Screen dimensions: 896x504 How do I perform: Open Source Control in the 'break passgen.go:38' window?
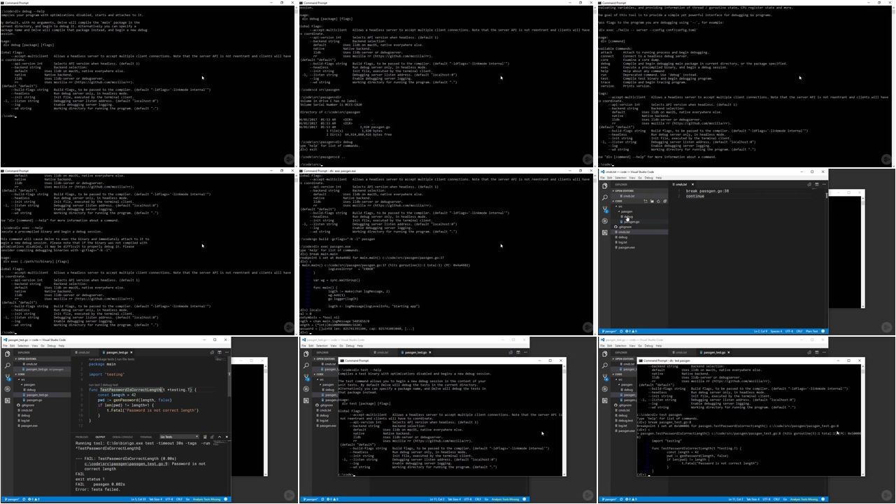605,209
